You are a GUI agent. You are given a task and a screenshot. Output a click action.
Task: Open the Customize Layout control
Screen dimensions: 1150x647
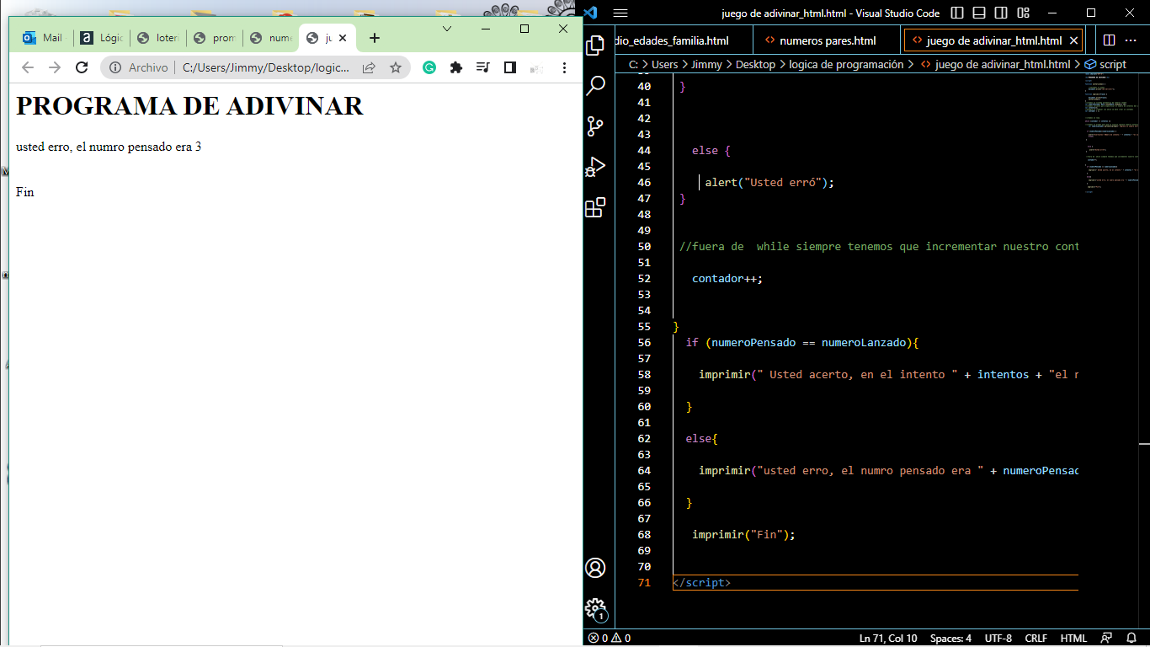pos(1023,13)
